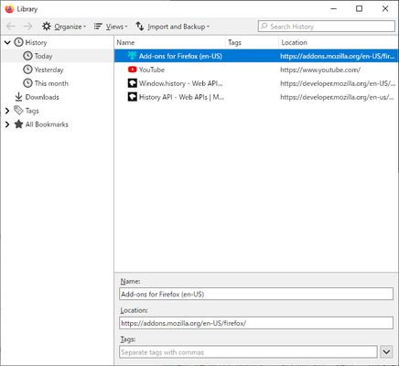This screenshot has height=366, width=399.
Task: Select This month in sidebar
Action: (51, 83)
